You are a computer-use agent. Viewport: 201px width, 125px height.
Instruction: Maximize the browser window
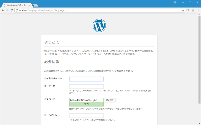pyautogui.click(x=190, y=2)
